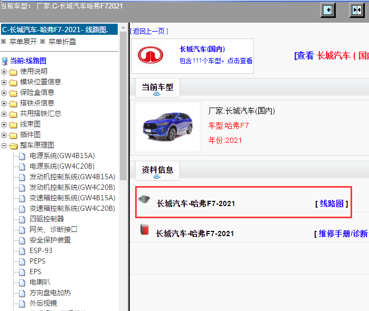This screenshot has height=311, width=369.
Task: Click the 菜单折叠 icon
Action: [42, 42]
